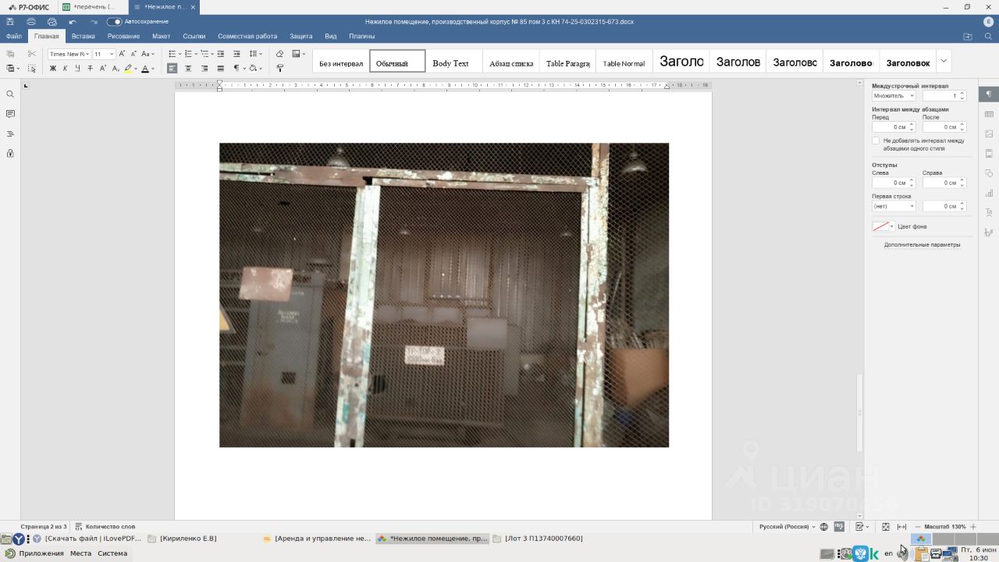This screenshot has height=562, width=999.
Task: Apply strikethrough formatting
Action: click(x=90, y=69)
